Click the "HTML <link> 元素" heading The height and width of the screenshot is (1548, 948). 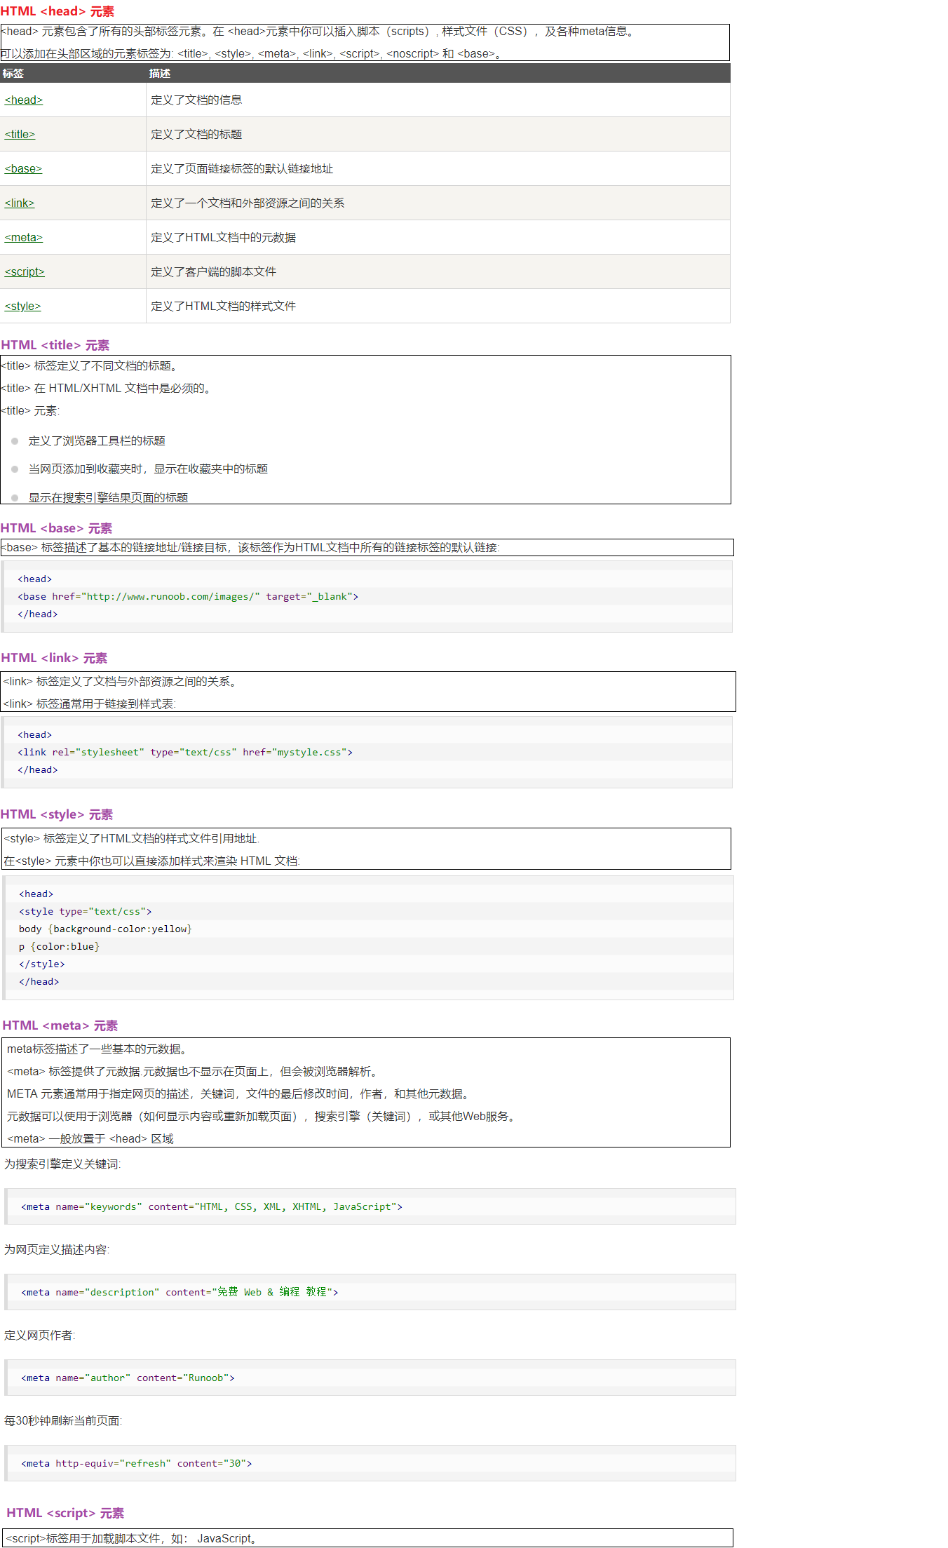pos(54,658)
